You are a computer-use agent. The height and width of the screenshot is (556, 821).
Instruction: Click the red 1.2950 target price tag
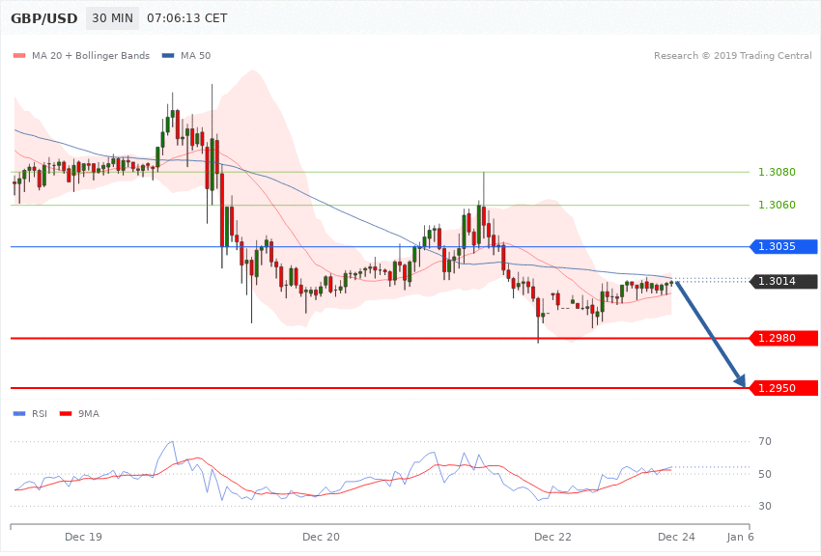click(x=784, y=388)
